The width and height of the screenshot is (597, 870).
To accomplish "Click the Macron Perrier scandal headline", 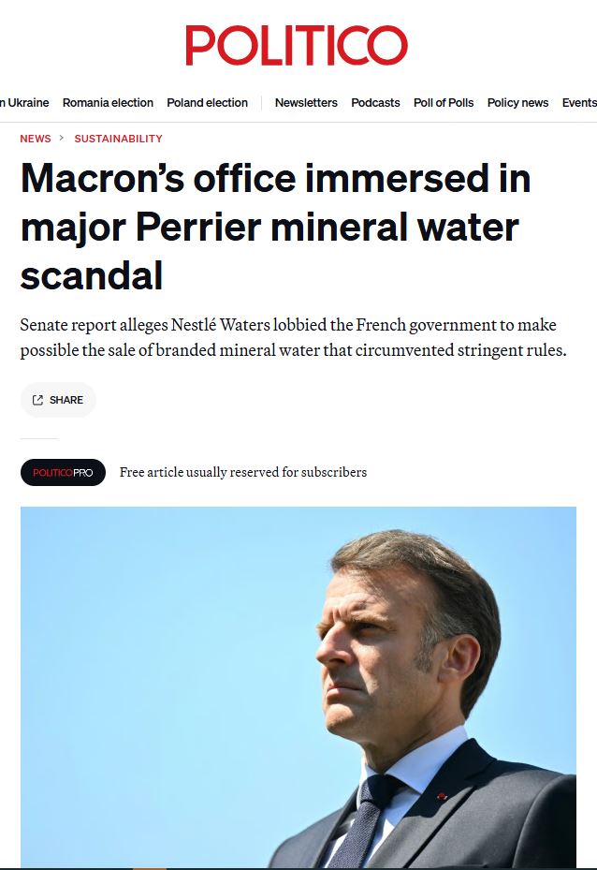I will 275,227.
